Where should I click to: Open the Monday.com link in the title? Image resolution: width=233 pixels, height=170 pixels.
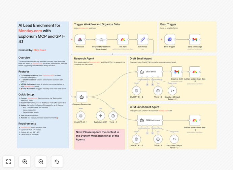click(30, 31)
